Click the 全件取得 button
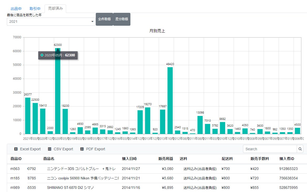 (x=104, y=19)
